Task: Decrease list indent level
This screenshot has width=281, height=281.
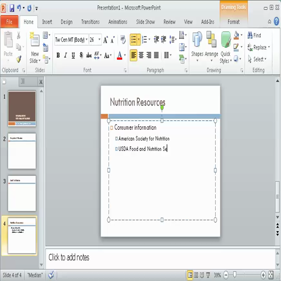Action: (156, 39)
